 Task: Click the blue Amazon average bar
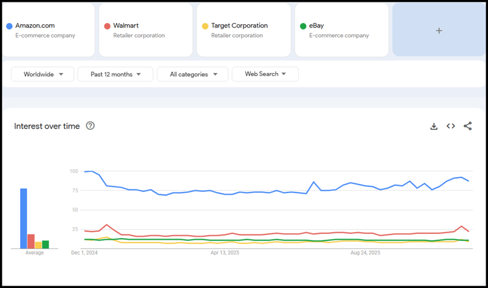pos(23,218)
